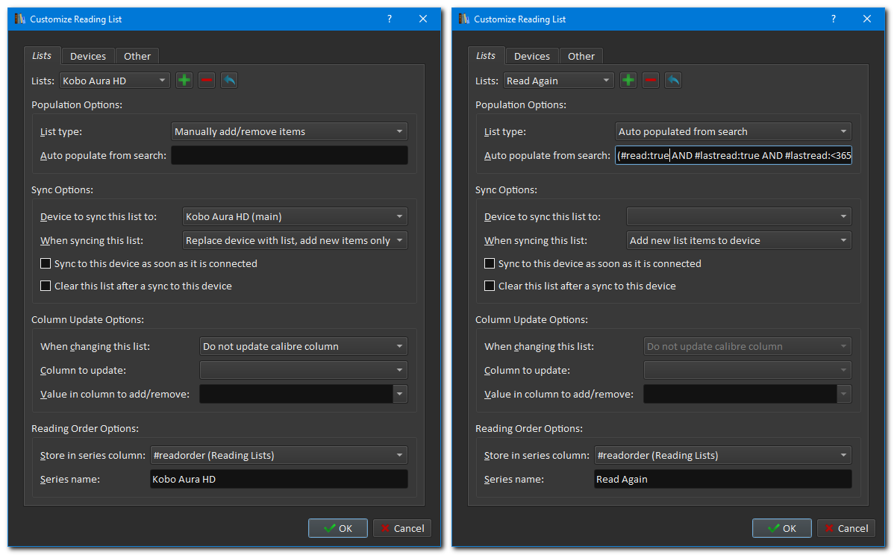Open the 'Add new list items to device' dropdown
Image resolution: width=894 pixels, height=555 pixels.
point(739,241)
